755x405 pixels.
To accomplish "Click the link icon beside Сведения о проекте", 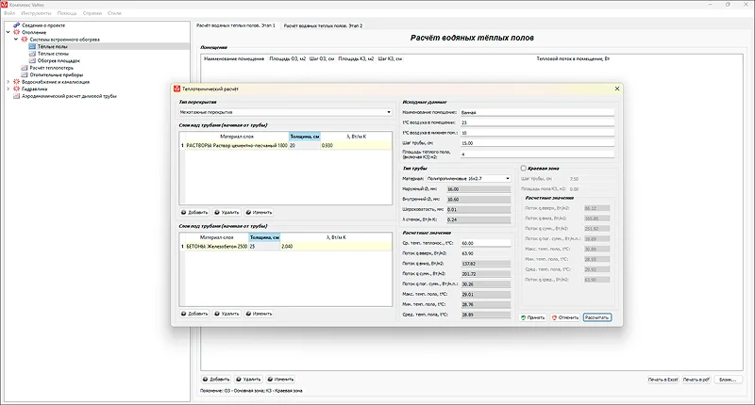I will coord(17,25).
